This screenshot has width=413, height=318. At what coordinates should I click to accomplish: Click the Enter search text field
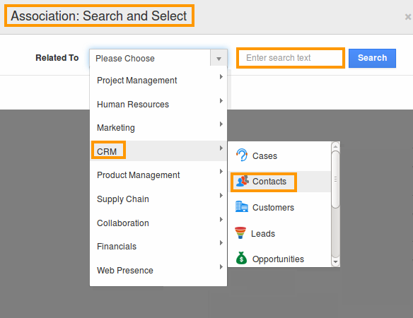point(291,58)
